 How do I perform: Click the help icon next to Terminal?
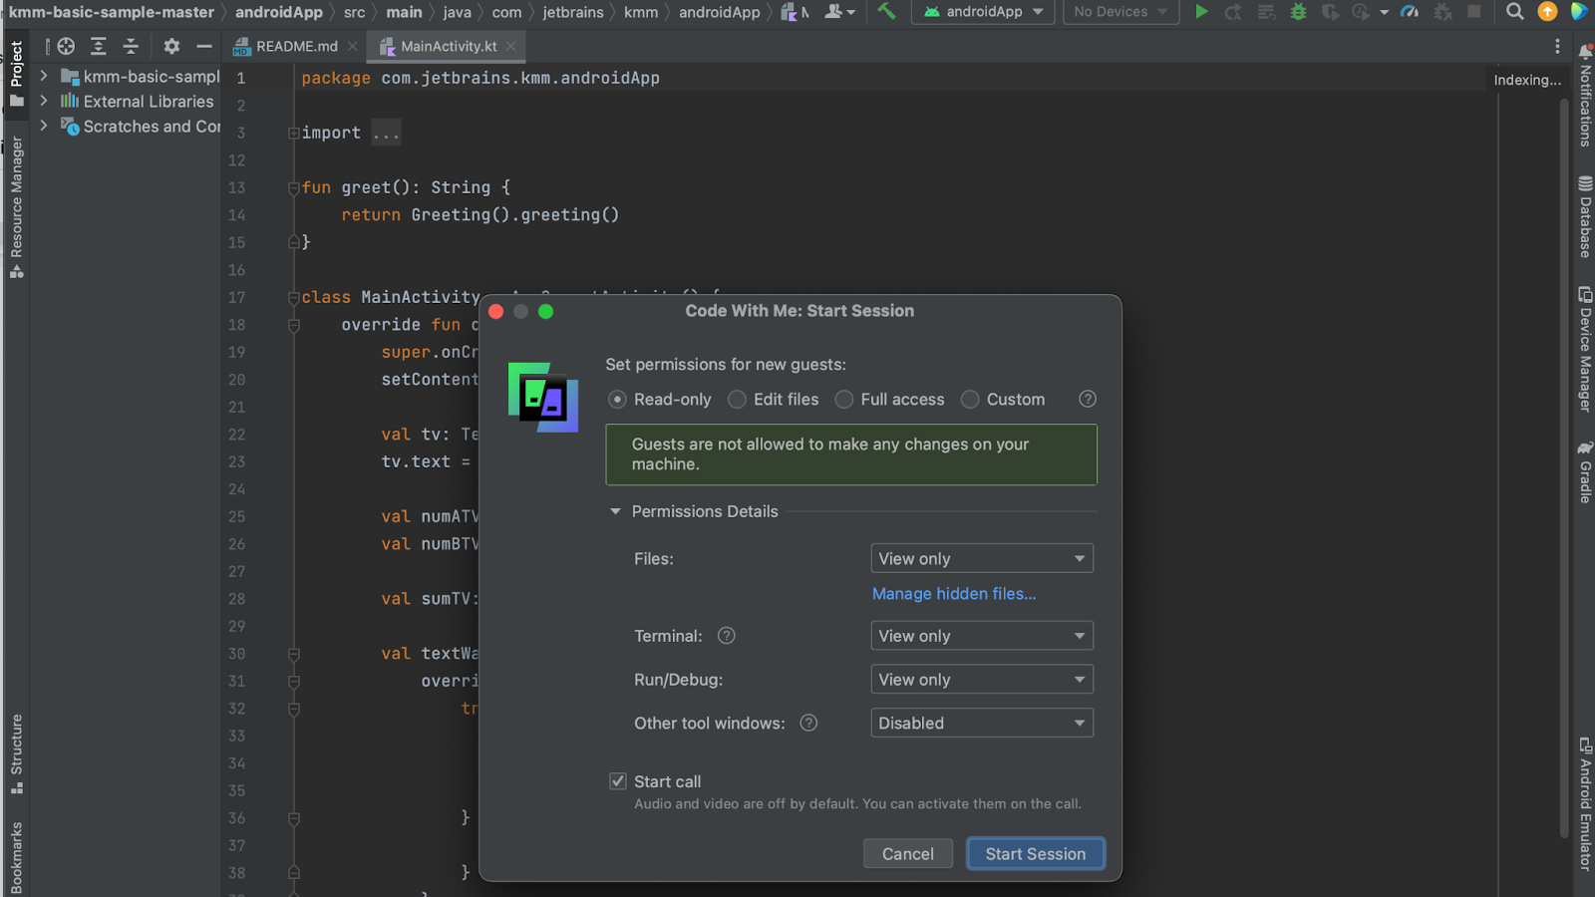pyautogui.click(x=727, y=636)
